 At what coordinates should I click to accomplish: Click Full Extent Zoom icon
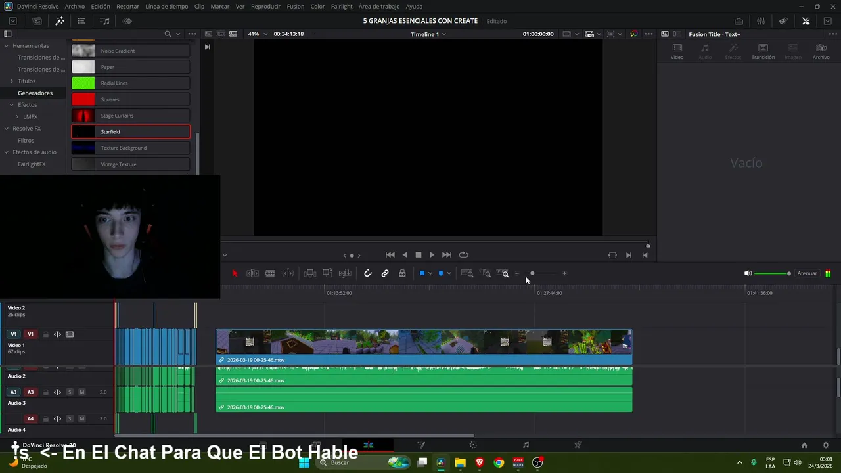coord(467,273)
